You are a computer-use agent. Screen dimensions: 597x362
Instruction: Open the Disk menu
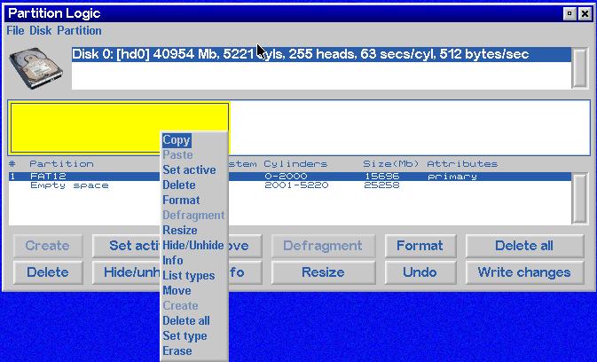(40, 30)
